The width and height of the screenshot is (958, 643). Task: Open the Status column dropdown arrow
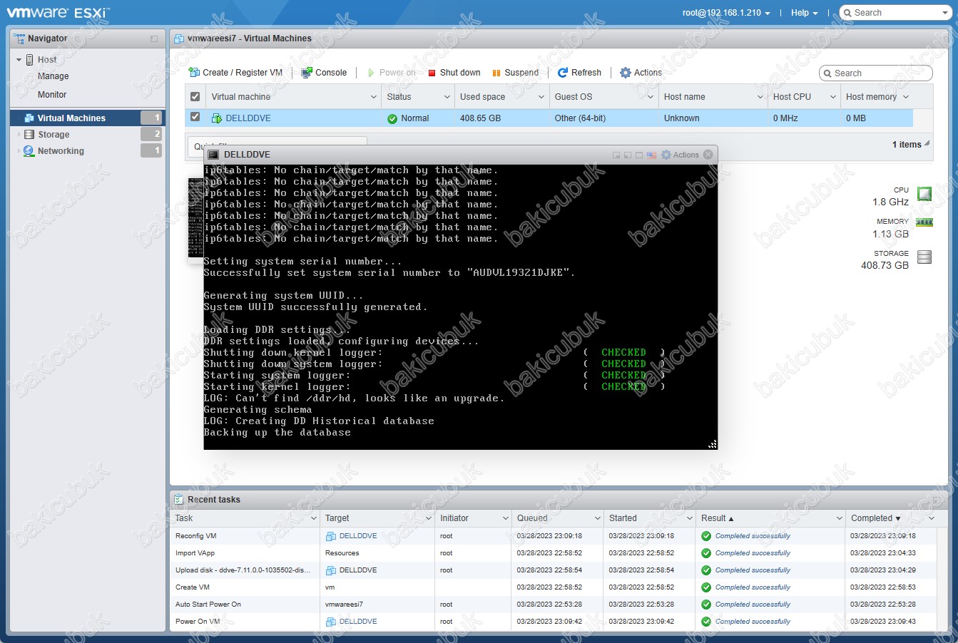(x=447, y=97)
